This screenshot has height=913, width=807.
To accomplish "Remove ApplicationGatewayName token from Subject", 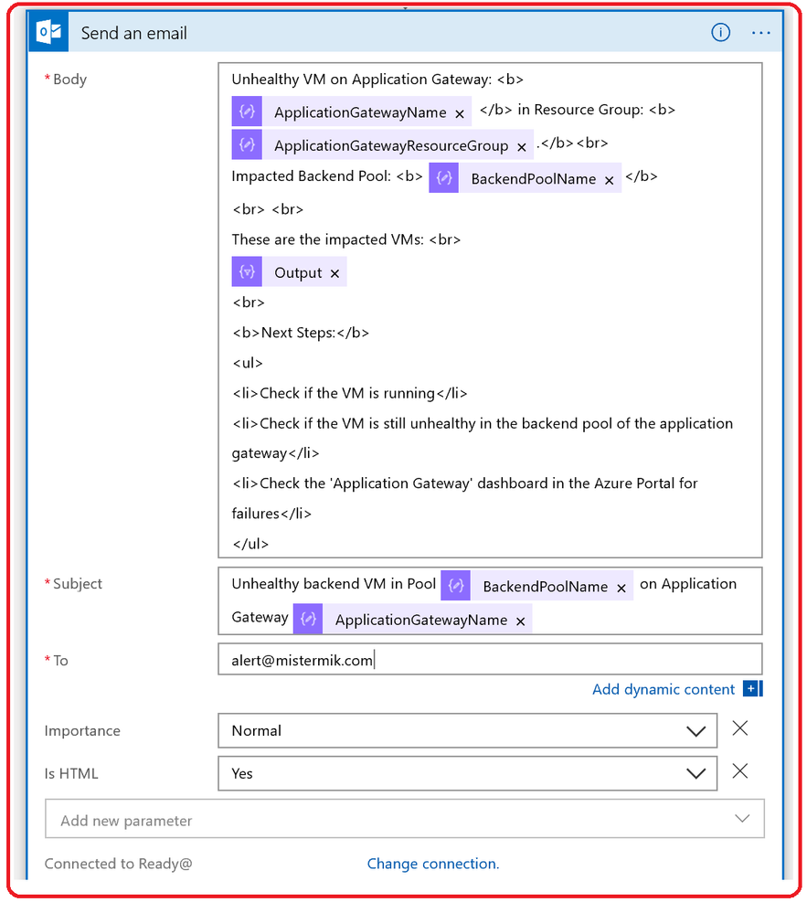I will (521, 621).
